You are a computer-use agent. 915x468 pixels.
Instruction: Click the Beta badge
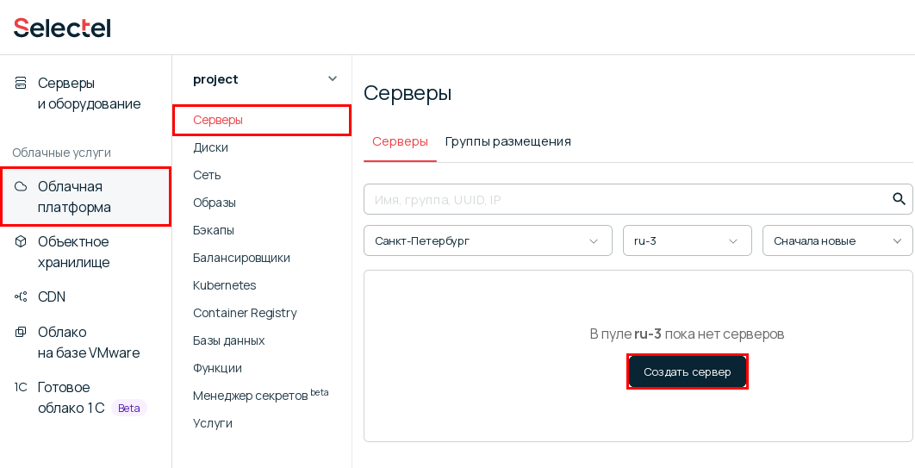[129, 408]
